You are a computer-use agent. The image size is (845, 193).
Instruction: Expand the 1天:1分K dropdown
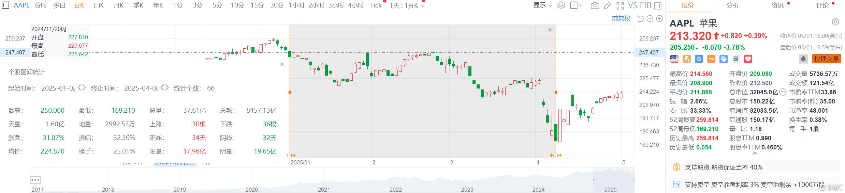point(407,6)
